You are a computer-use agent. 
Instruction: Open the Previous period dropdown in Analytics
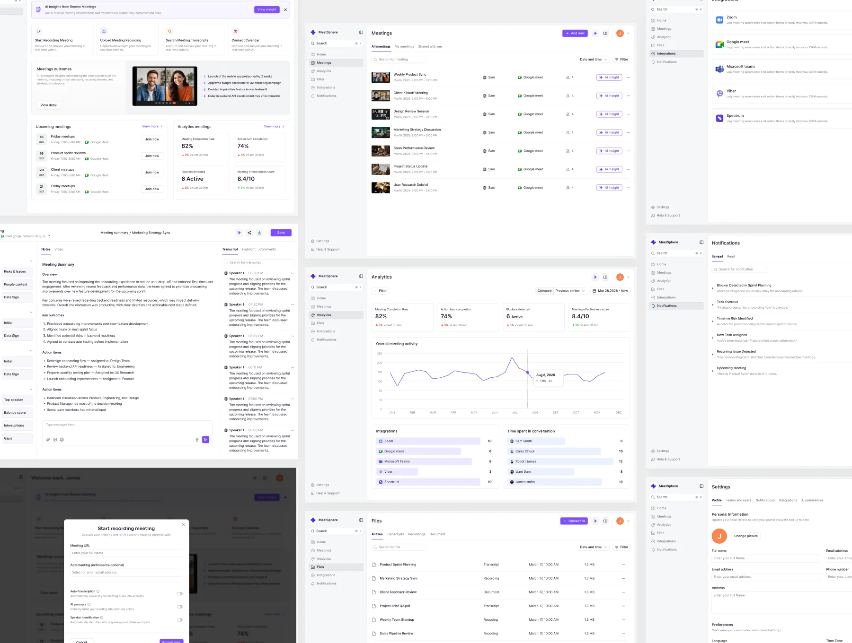pyautogui.click(x=570, y=291)
